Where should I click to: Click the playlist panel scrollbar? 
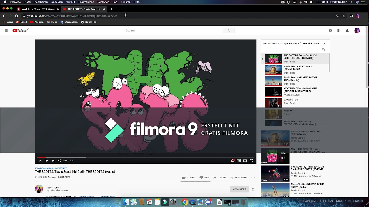click(x=329, y=62)
